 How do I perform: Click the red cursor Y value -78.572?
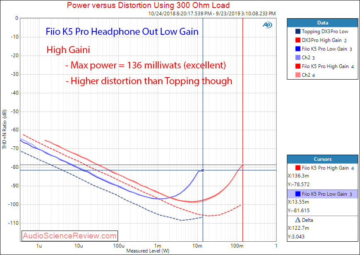pos(299,185)
